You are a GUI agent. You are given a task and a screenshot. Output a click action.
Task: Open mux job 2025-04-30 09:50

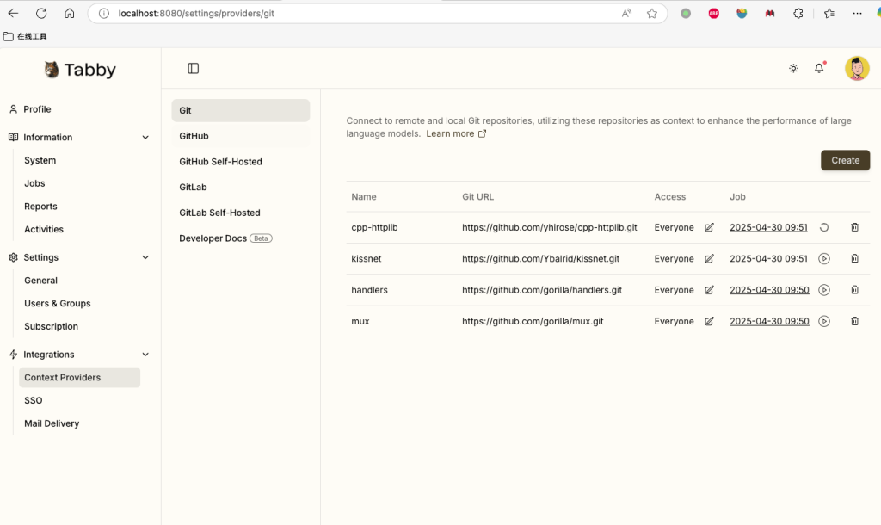[x=769, y=322]
